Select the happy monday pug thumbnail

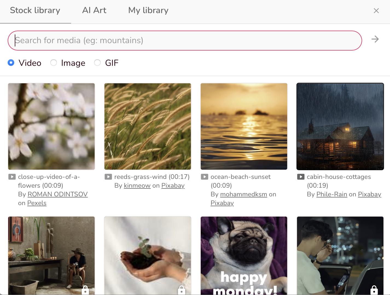click(244, 255)
